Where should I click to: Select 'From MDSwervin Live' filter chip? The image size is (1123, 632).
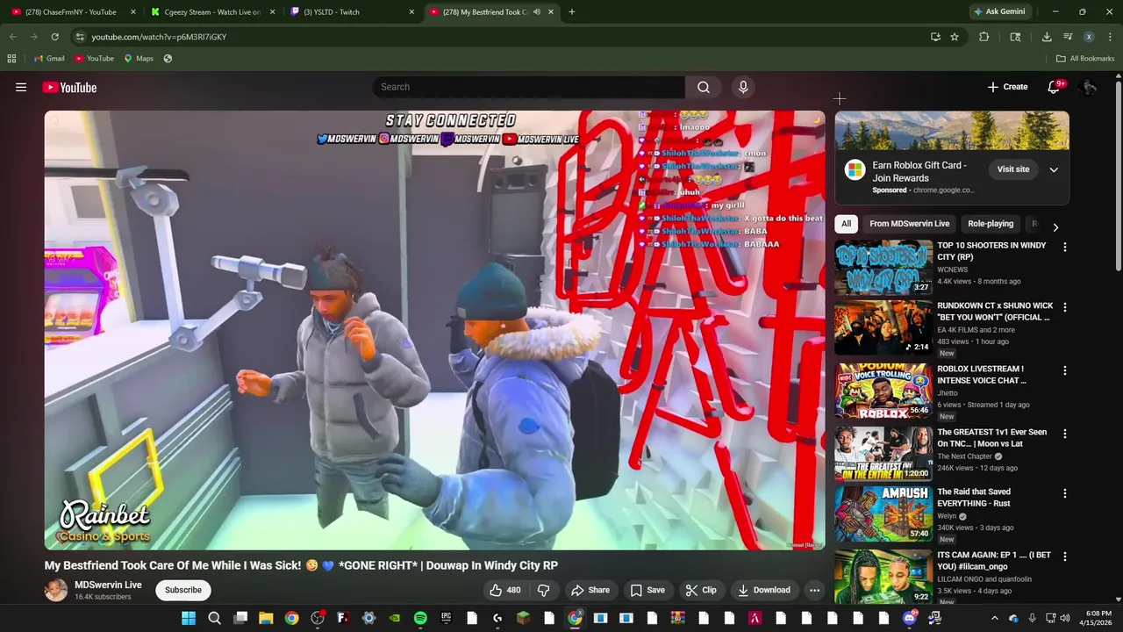909,224
